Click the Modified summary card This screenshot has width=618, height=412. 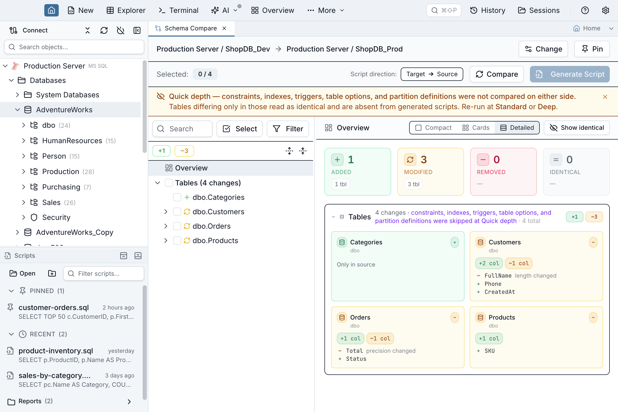pyautogui.click(x=430, y=172)
